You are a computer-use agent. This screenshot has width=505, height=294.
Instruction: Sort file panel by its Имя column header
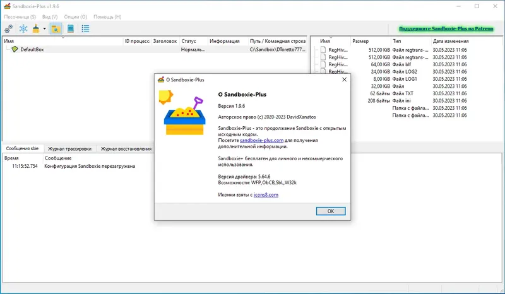pyautogui.click(x=331, y=41)
